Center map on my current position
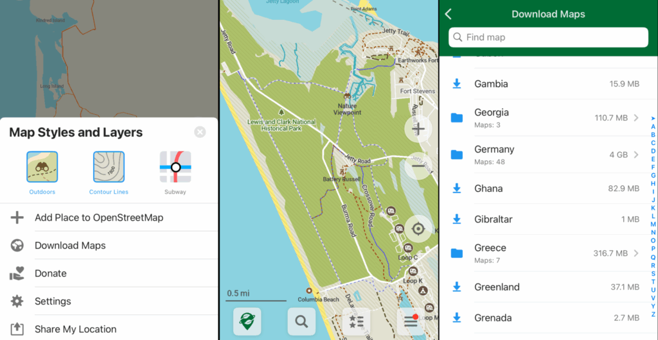 (418, 228)
